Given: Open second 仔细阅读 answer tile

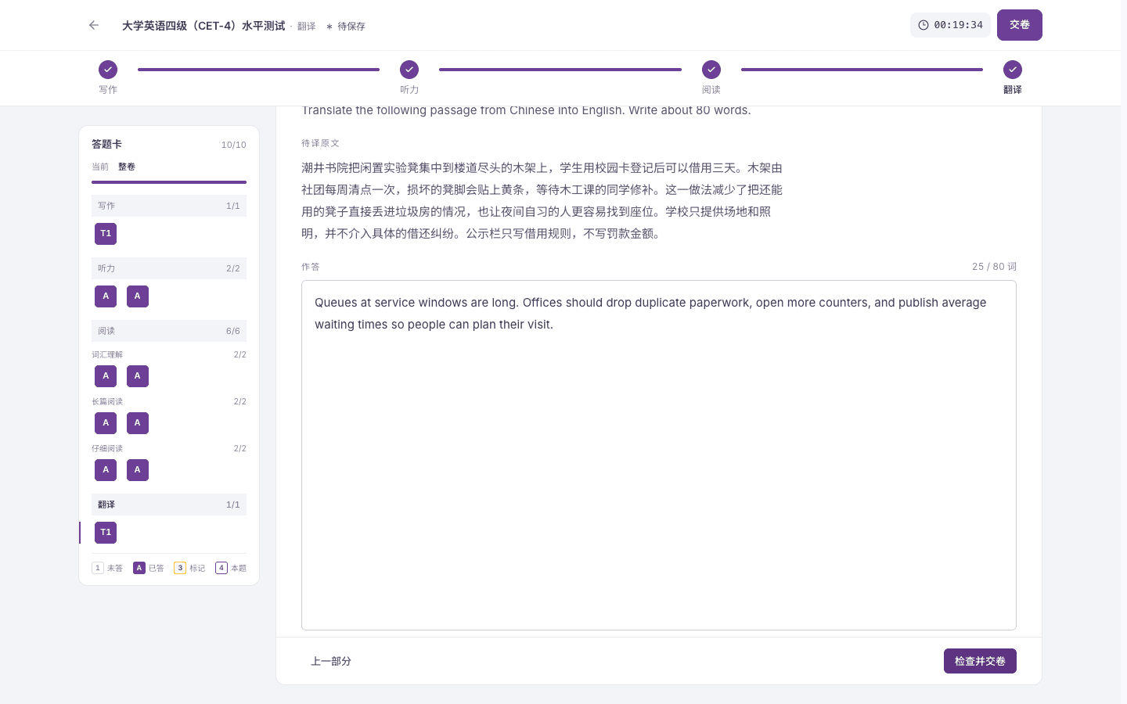Looking at the screenshot, I should pos(137,470).
